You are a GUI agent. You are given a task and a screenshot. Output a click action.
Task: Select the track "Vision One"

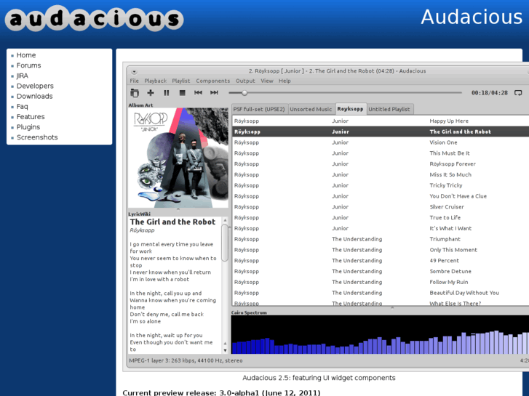click(x=381, y=142)
